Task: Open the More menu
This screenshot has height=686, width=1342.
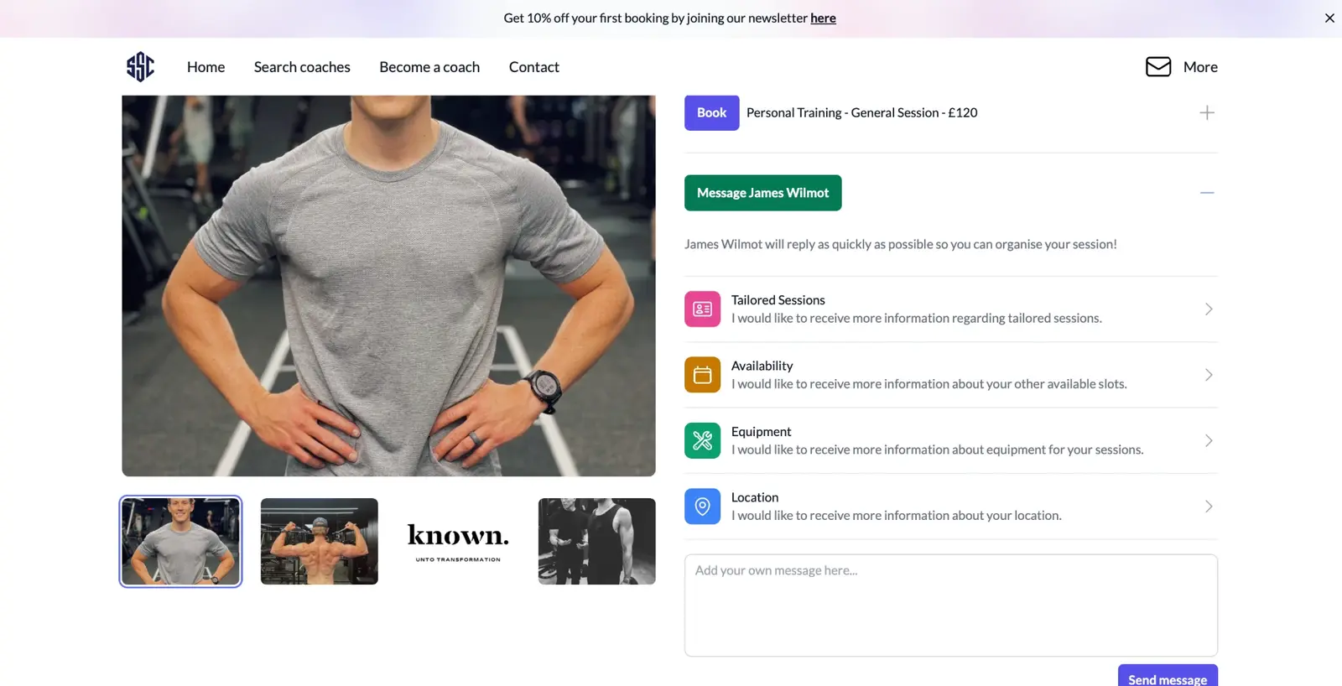Action: pyautogui.click(x=1200, y=67)
